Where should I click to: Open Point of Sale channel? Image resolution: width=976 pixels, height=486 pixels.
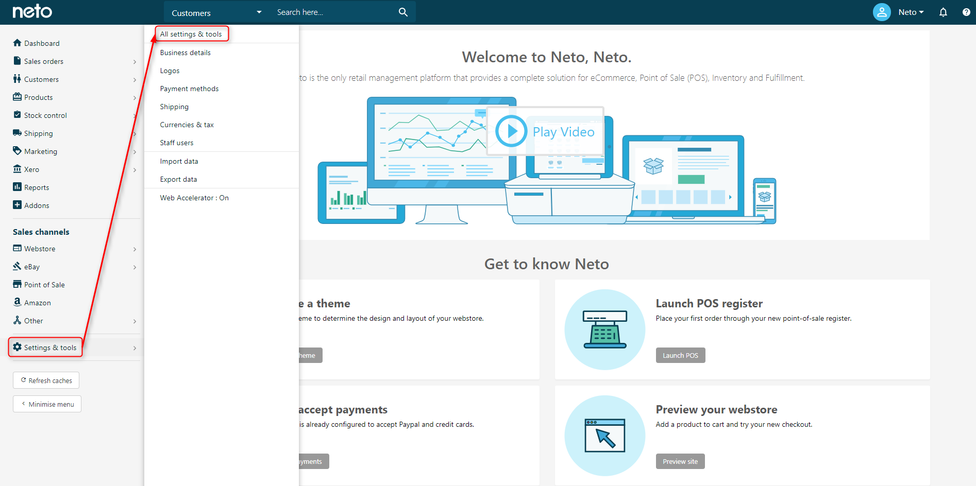[x=44, y=285]
